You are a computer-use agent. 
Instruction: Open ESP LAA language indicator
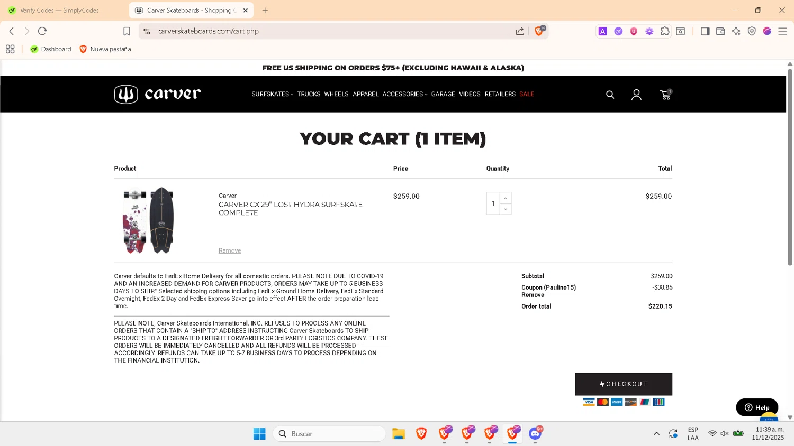tap(693, 434)
